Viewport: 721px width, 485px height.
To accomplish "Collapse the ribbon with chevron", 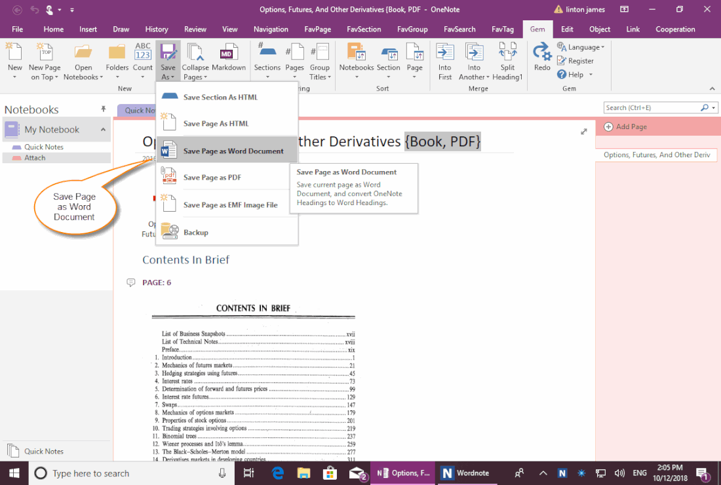I will [x=712, y=88].
